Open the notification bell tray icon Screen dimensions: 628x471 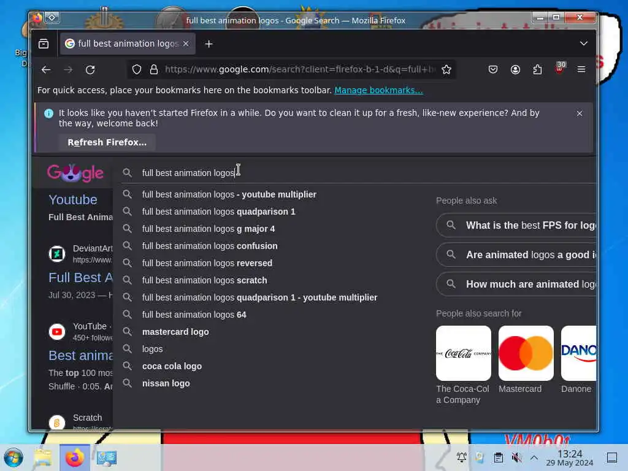tap(462, 458)
